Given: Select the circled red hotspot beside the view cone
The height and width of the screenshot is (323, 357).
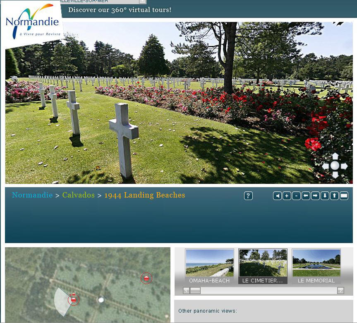Looking at the screenshot, I should pyautogui.click(x=74, y=300).
